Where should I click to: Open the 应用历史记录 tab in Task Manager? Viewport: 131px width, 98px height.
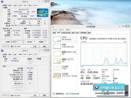[x=66, y=33]
